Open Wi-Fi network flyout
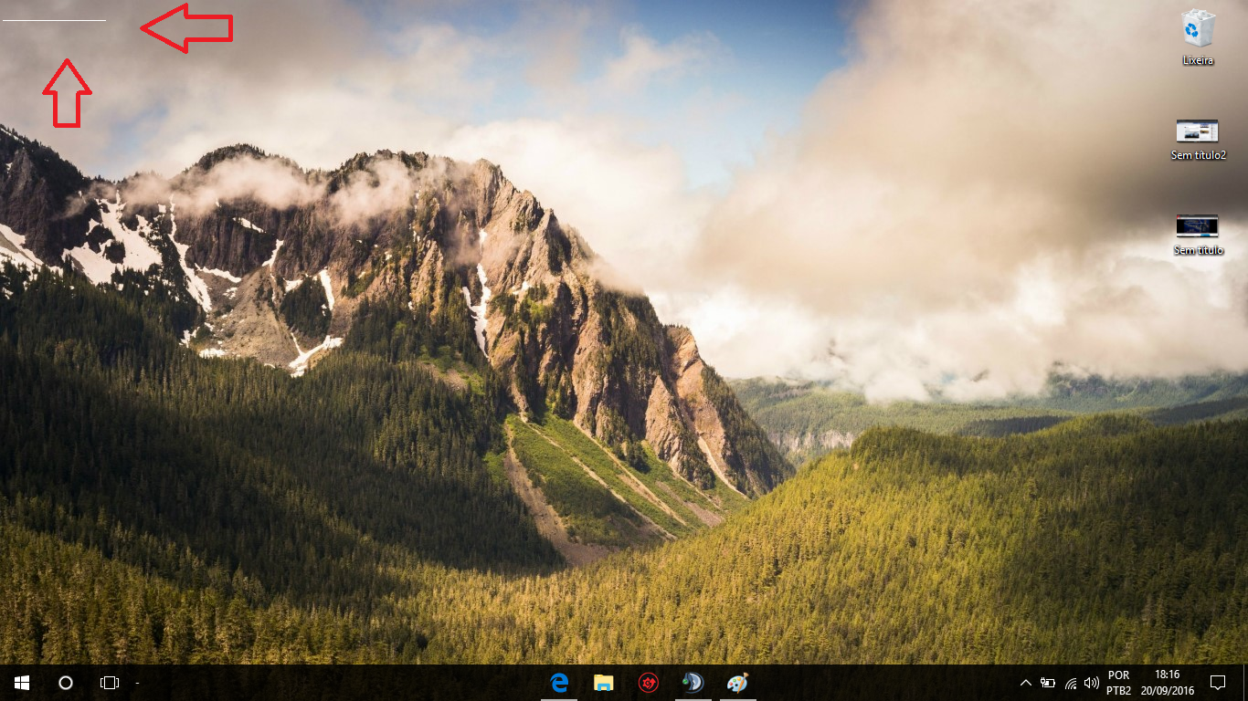Image resolution: width=1248 pixels, height=701 pixels. pos(1070,683)
